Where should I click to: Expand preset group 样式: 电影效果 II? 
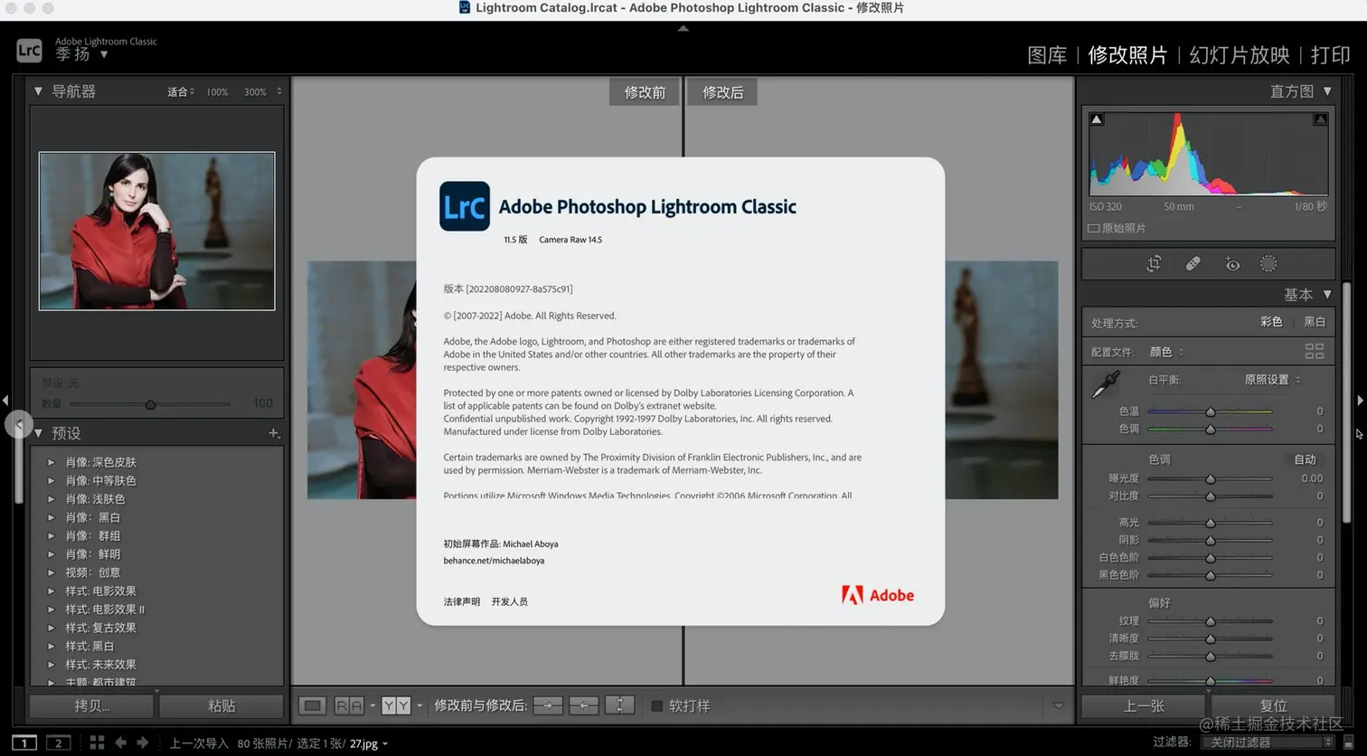[x=52, y=610]
